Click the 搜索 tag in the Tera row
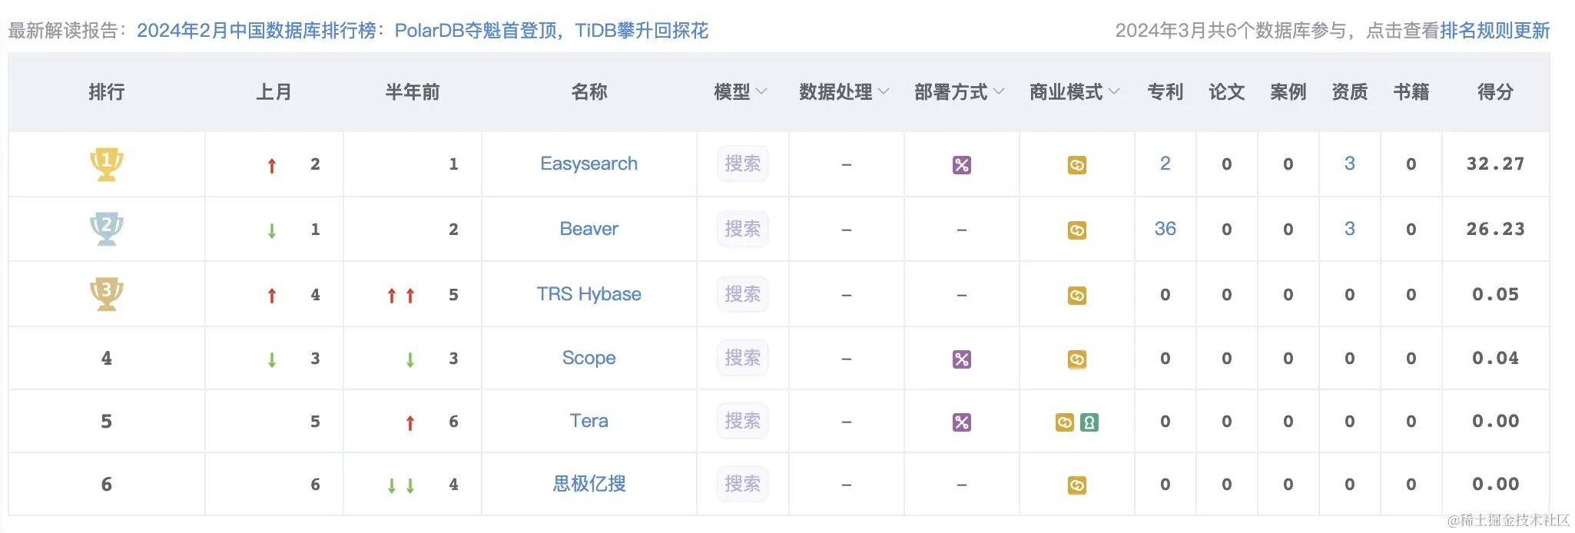Screen dimensions: 1575x533 743,421
